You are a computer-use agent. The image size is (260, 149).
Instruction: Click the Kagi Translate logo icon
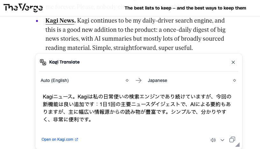tap(43, 62)
